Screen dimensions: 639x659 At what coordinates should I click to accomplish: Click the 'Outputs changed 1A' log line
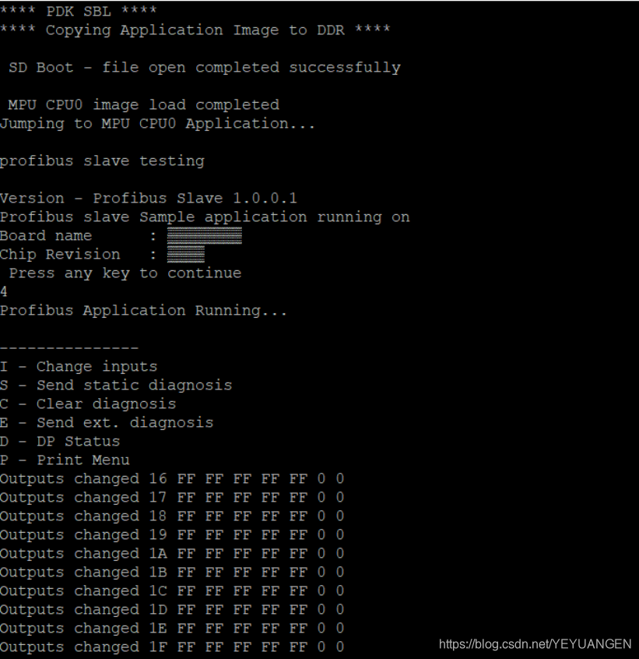[x=171, y=553]
